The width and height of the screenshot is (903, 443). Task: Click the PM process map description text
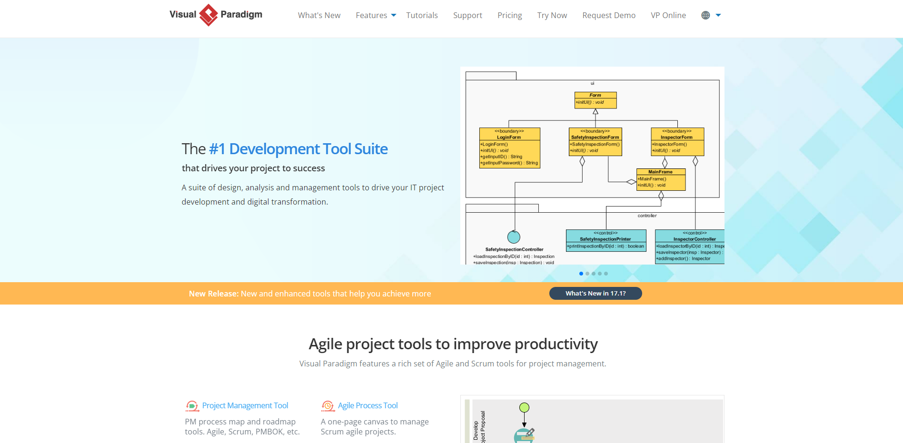point(242,427)
